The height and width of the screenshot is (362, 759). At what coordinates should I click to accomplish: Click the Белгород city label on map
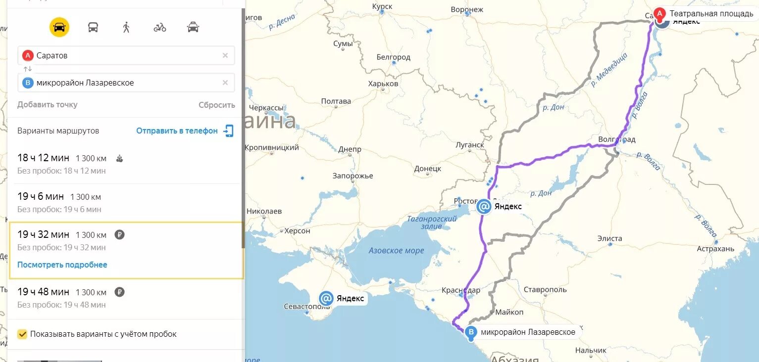coord(394,57)
